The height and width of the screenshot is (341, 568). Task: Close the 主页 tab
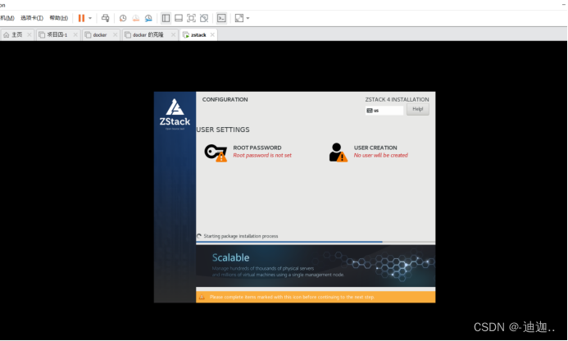pos(30,34)
